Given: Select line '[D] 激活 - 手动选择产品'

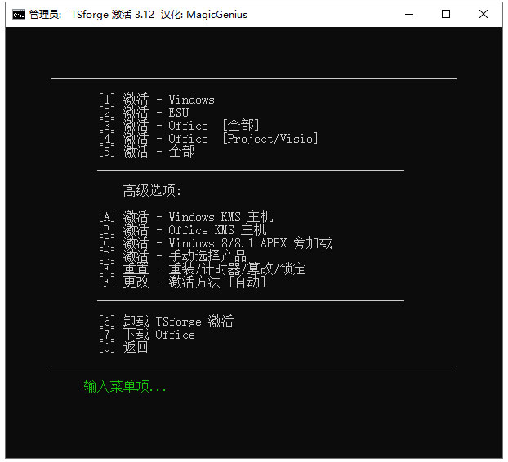Looking at the screenshot, I should point(172,256).
